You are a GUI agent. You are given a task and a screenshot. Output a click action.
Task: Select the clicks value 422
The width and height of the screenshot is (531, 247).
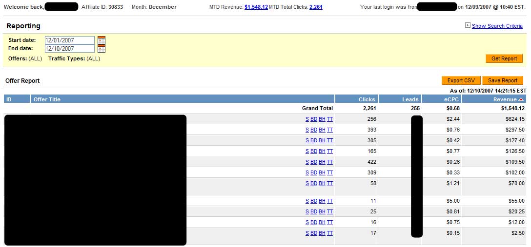[x=371, y=162]
